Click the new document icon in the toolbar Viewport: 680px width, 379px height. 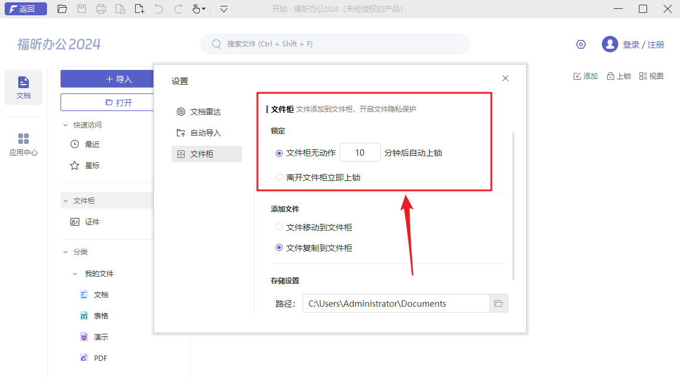click(x=139, y=9)
